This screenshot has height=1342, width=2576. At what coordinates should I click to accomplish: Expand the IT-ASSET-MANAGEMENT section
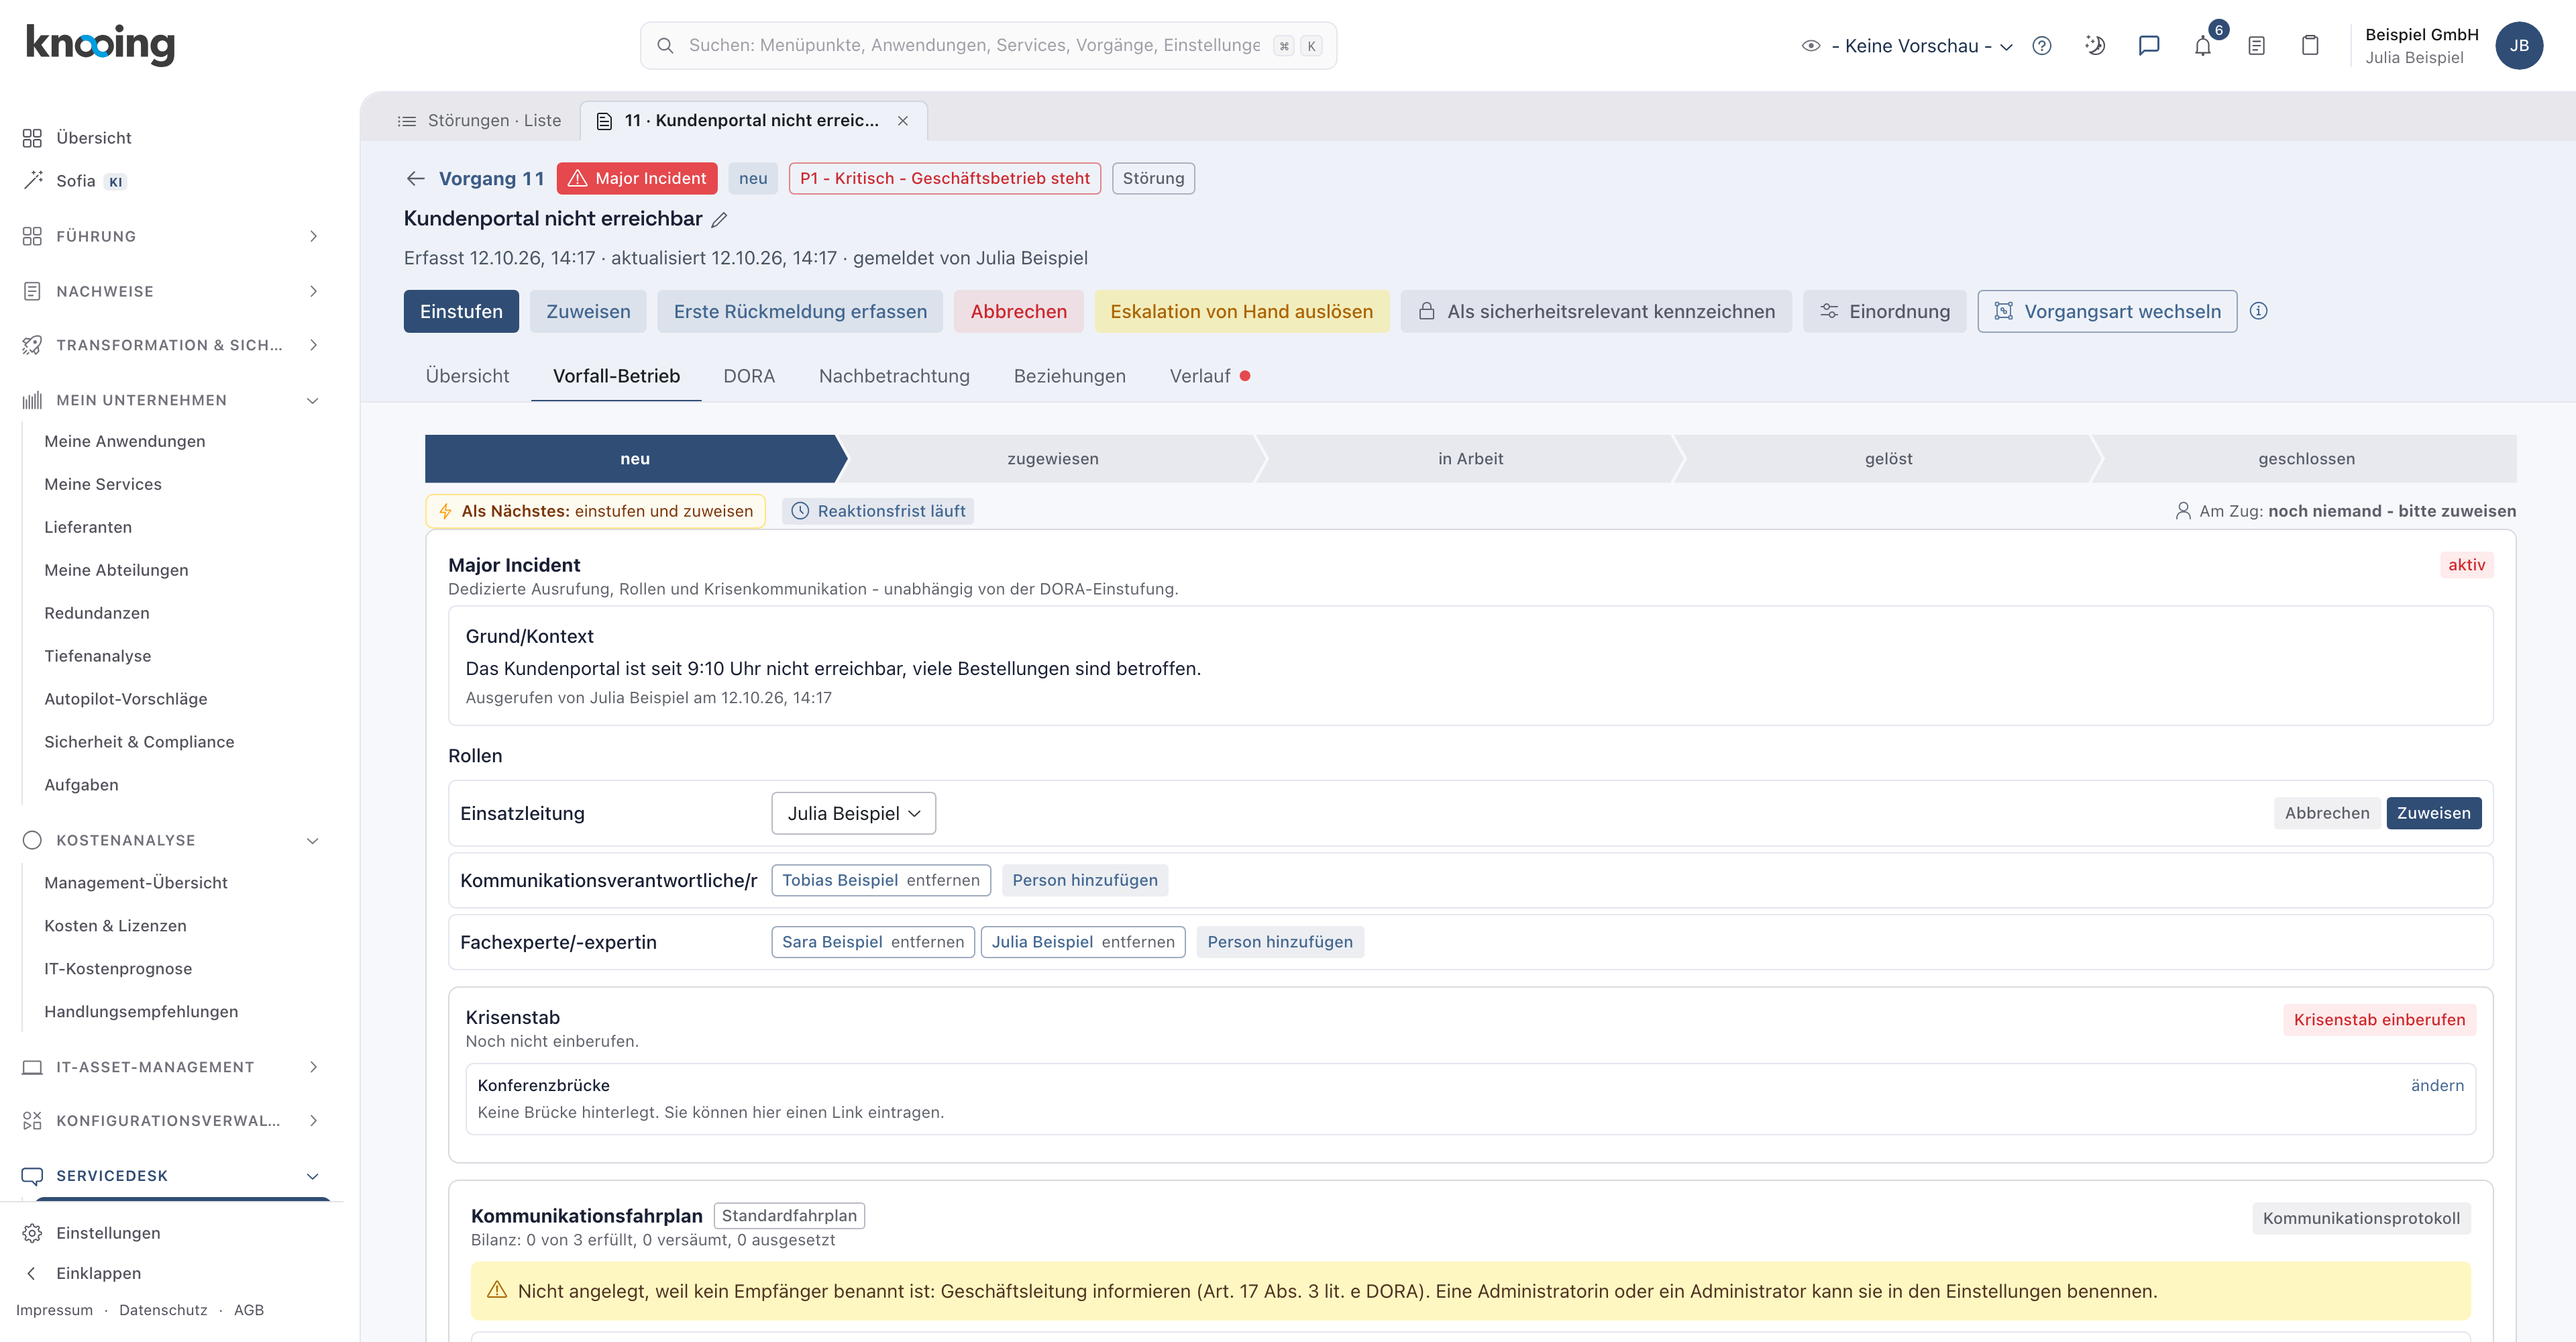coord(170,1067)
